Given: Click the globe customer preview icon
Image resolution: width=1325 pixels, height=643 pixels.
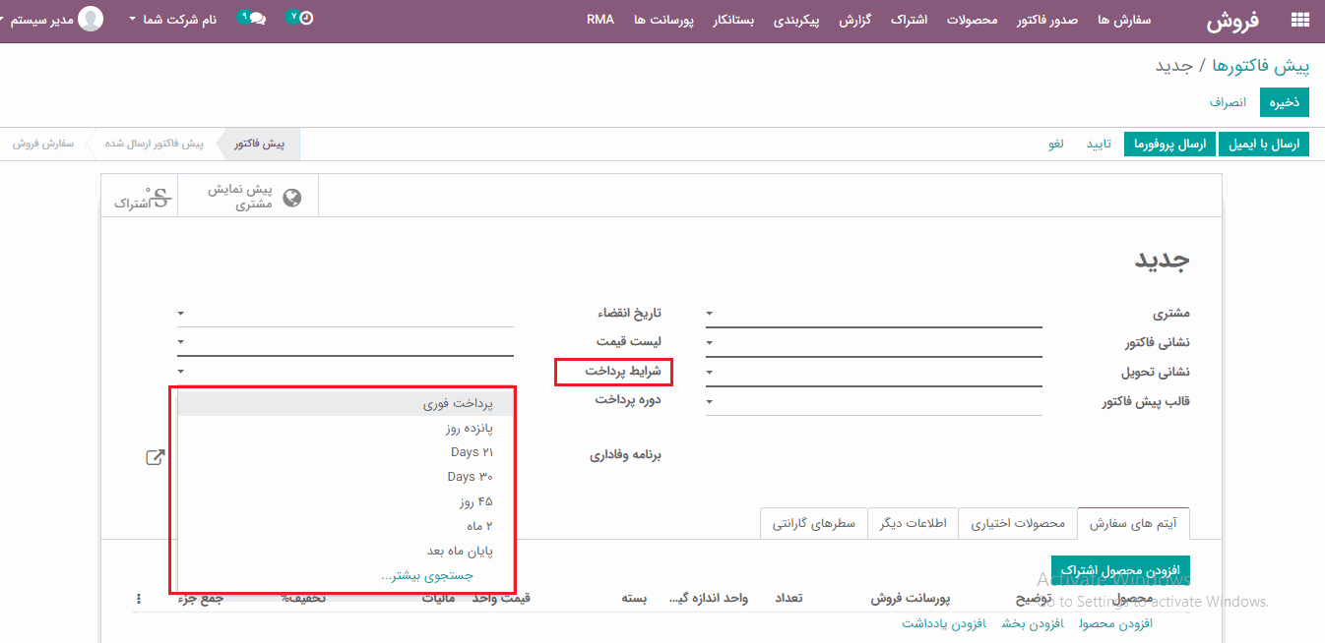Looking at the screenshot, I should [291, 198].
